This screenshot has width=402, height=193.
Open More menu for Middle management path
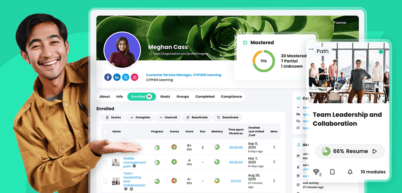pyautogui.click(x=274, y=162)
